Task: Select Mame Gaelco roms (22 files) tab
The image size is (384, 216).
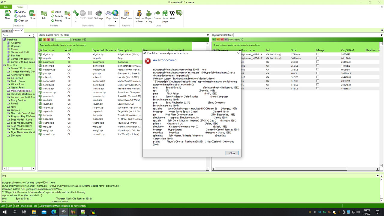Action: coord(54,35)
